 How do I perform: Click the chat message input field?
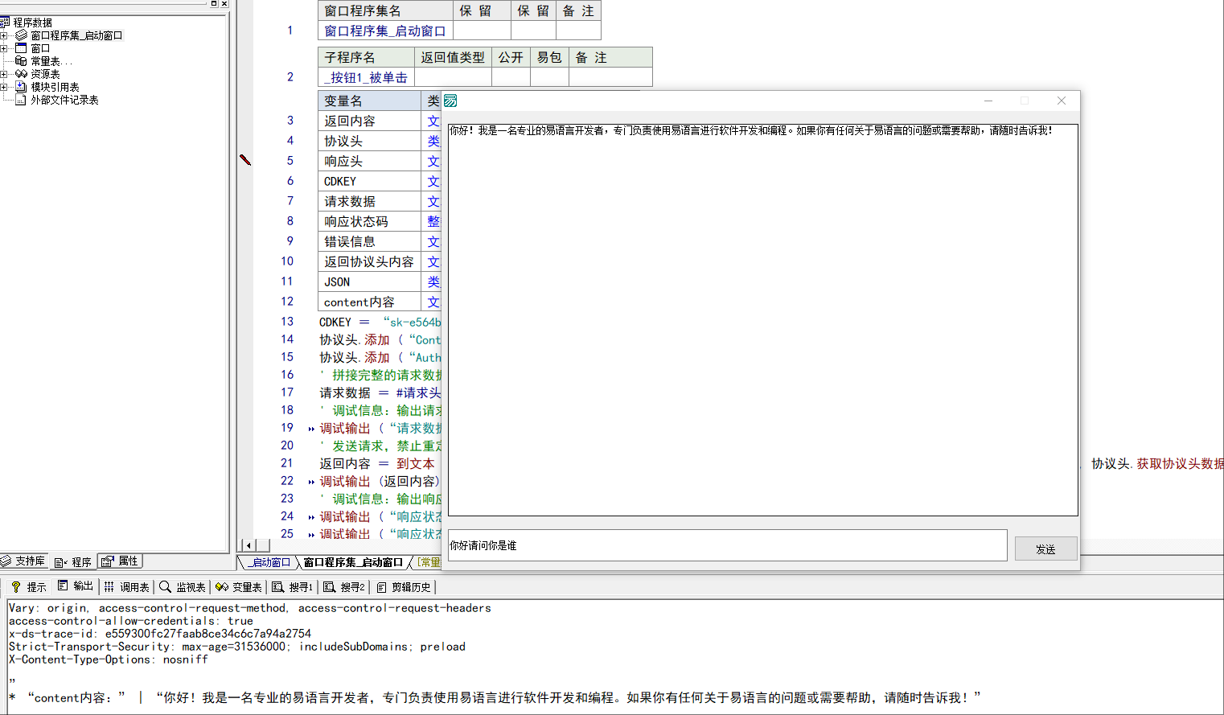click(724, 546)
